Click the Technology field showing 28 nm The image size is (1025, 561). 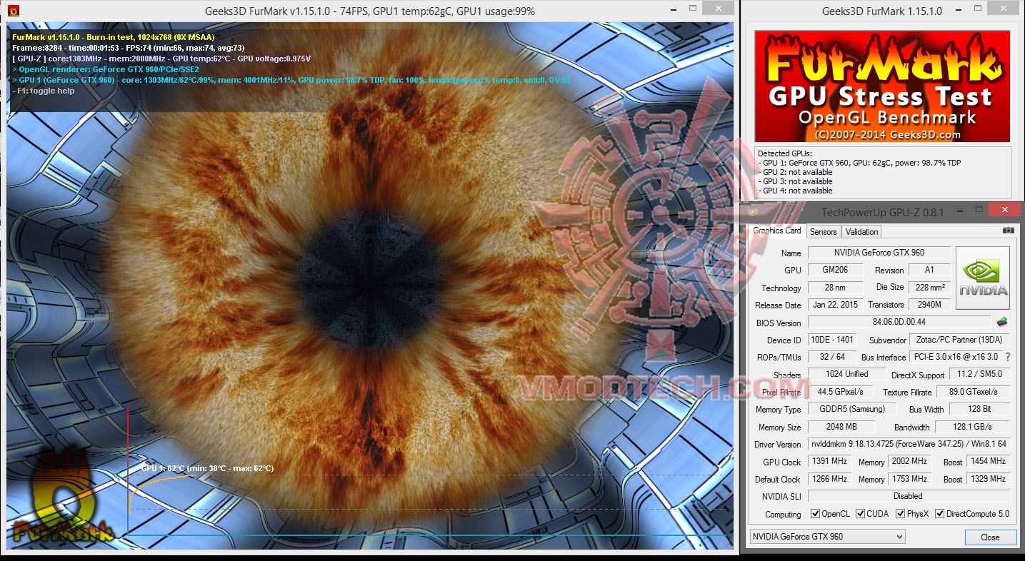pyautogui.click(x=835, y=288)
